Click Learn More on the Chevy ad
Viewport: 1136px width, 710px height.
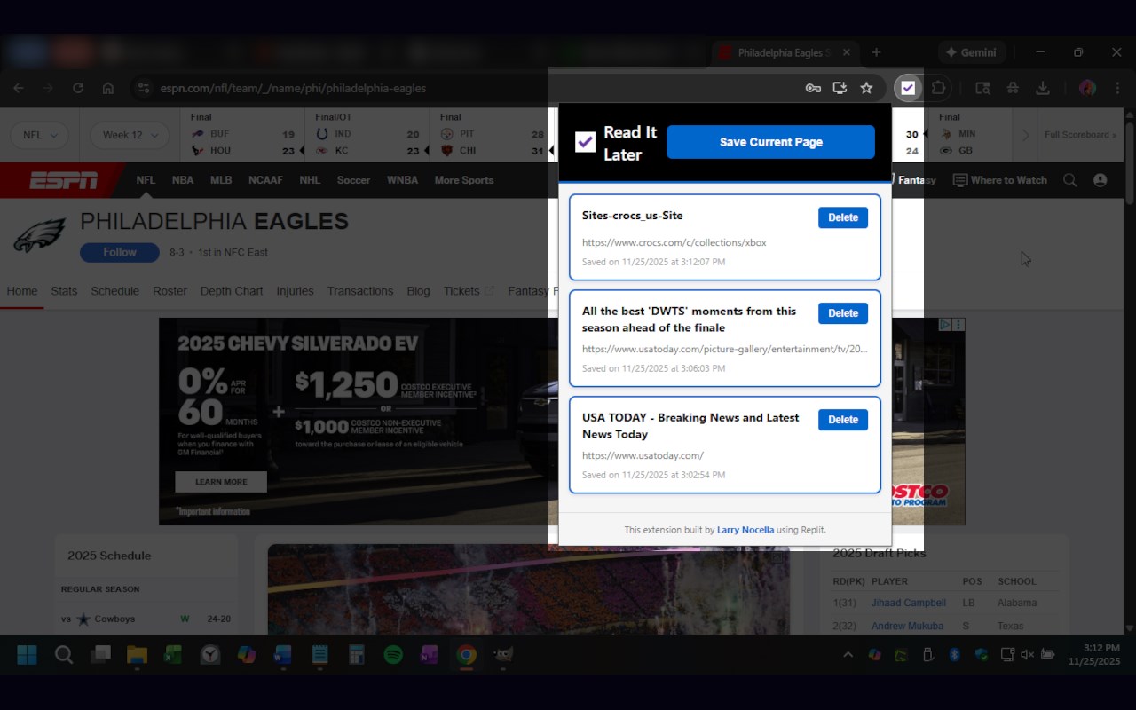coord(221,482)
